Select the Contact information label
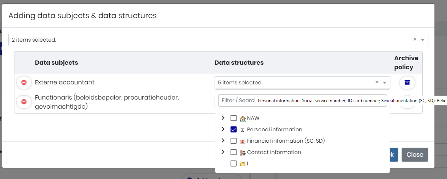 point(274,152)
